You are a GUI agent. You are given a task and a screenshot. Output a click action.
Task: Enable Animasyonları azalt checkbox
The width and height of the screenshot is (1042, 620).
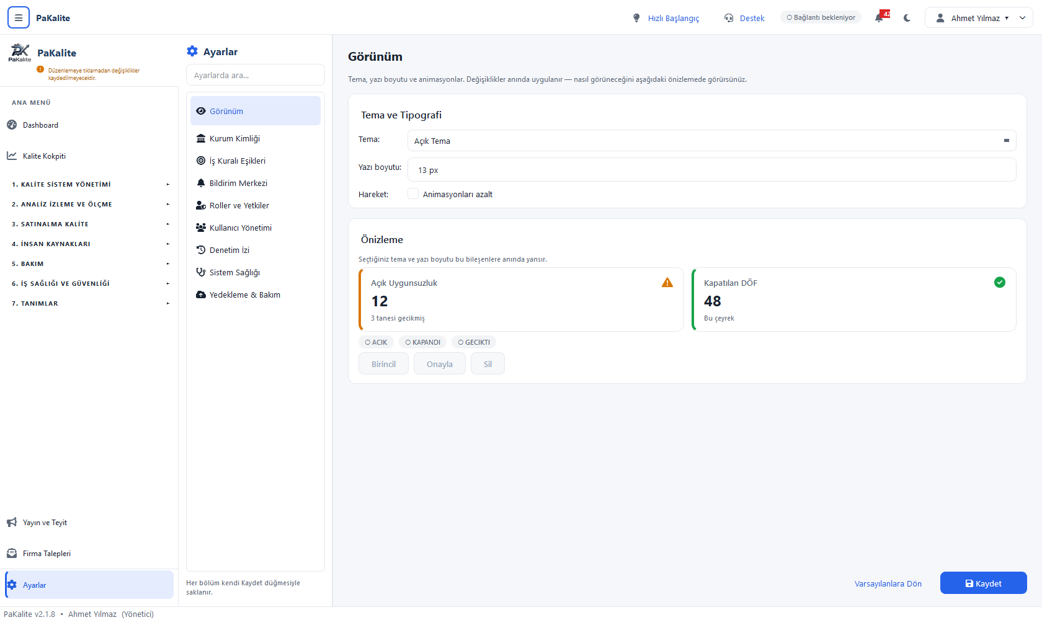[x=413, y=193]
